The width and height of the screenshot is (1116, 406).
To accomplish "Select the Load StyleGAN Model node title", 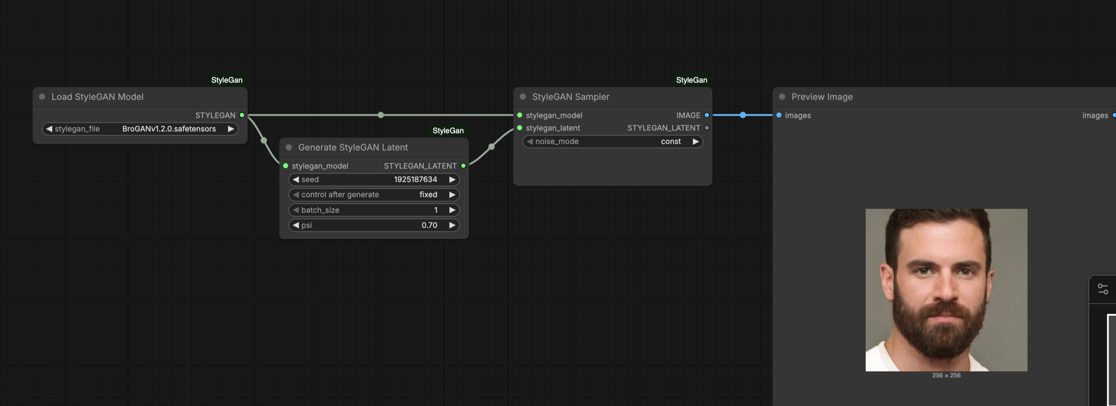I will point(98,97).
